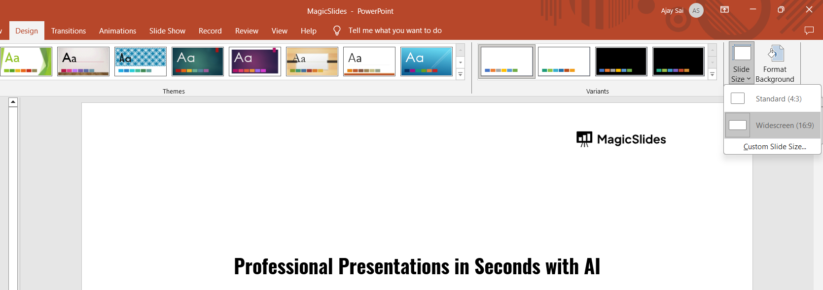Click the vertical ruler scroll-up arrow
Viewport: 823px width, 290px height.
click(13, 102)
